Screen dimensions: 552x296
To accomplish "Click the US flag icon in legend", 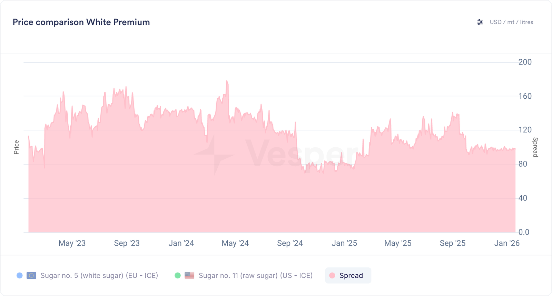I will coord(189,276).
